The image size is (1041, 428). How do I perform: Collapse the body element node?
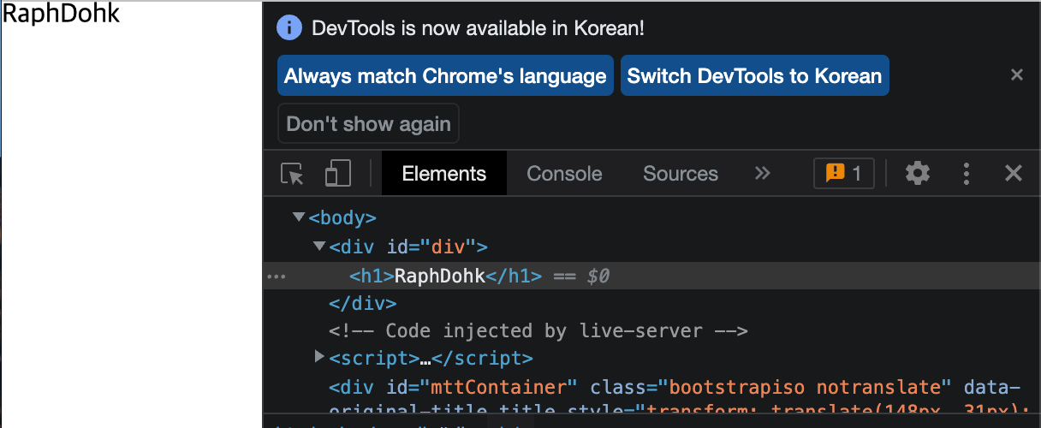click(x=299, y=217)
